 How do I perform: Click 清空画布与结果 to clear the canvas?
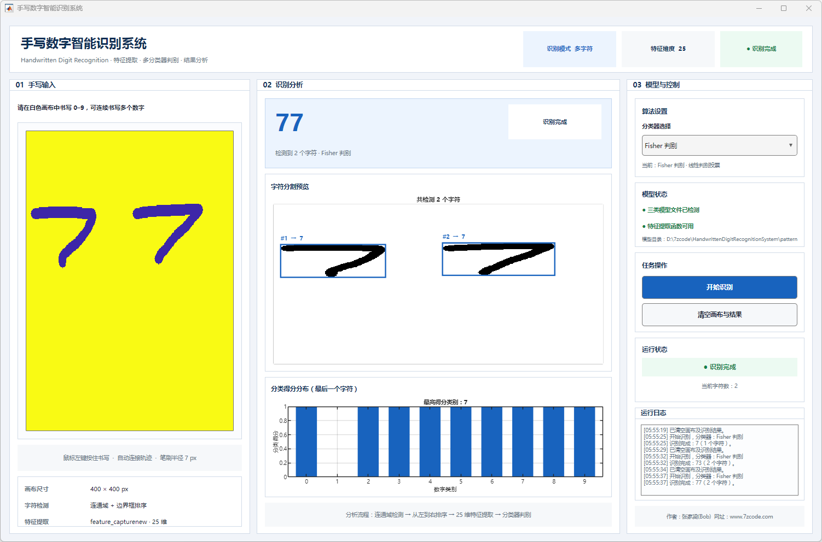coord(719,315)
